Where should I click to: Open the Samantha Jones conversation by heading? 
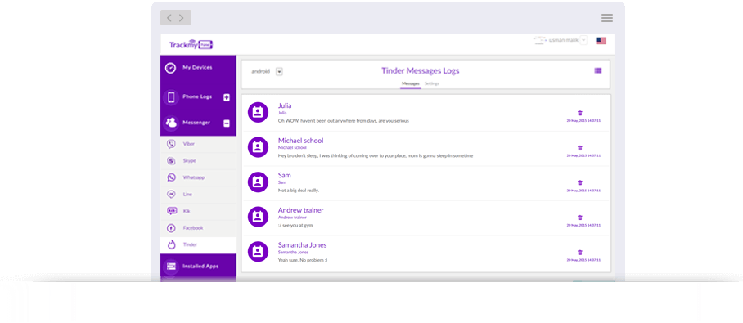(x=302, y=245)
